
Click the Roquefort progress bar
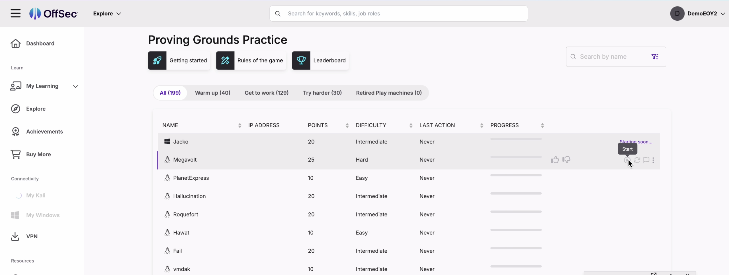pyautogui.click(x=516, y=212)
